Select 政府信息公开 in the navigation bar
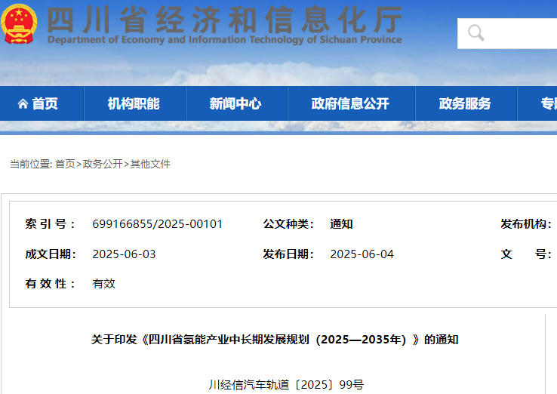This screenshot has width=557, height=394. coord(350,104)
